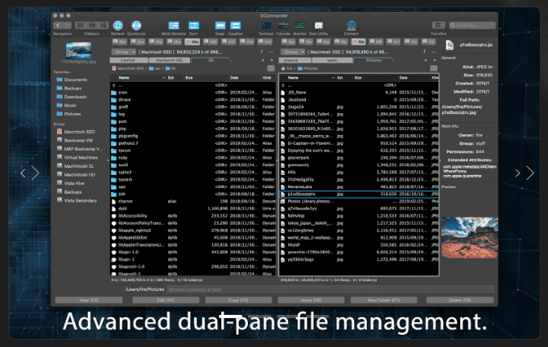The image size is (548, 347).
Task: Click the root slash button in left pane
Action: pos(262,51)
